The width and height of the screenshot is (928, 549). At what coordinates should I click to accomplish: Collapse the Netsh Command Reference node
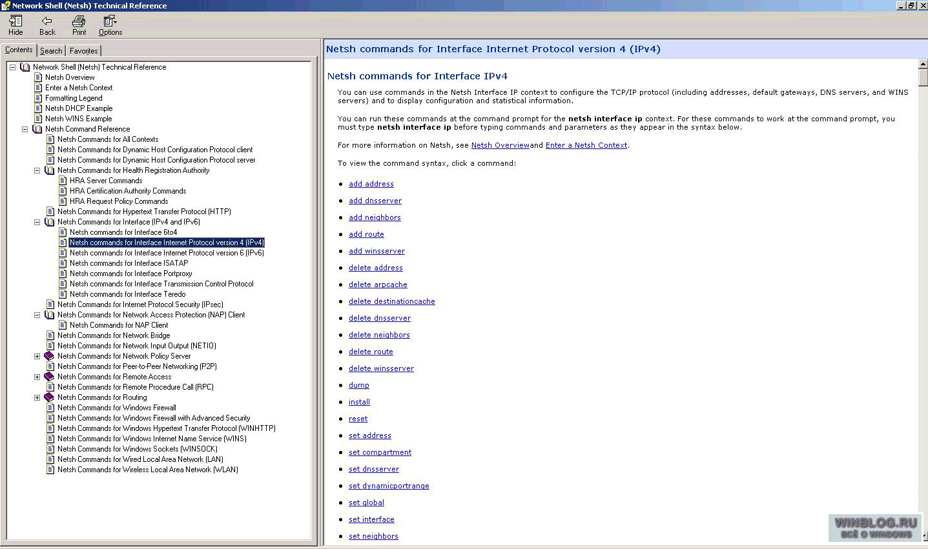25,129
